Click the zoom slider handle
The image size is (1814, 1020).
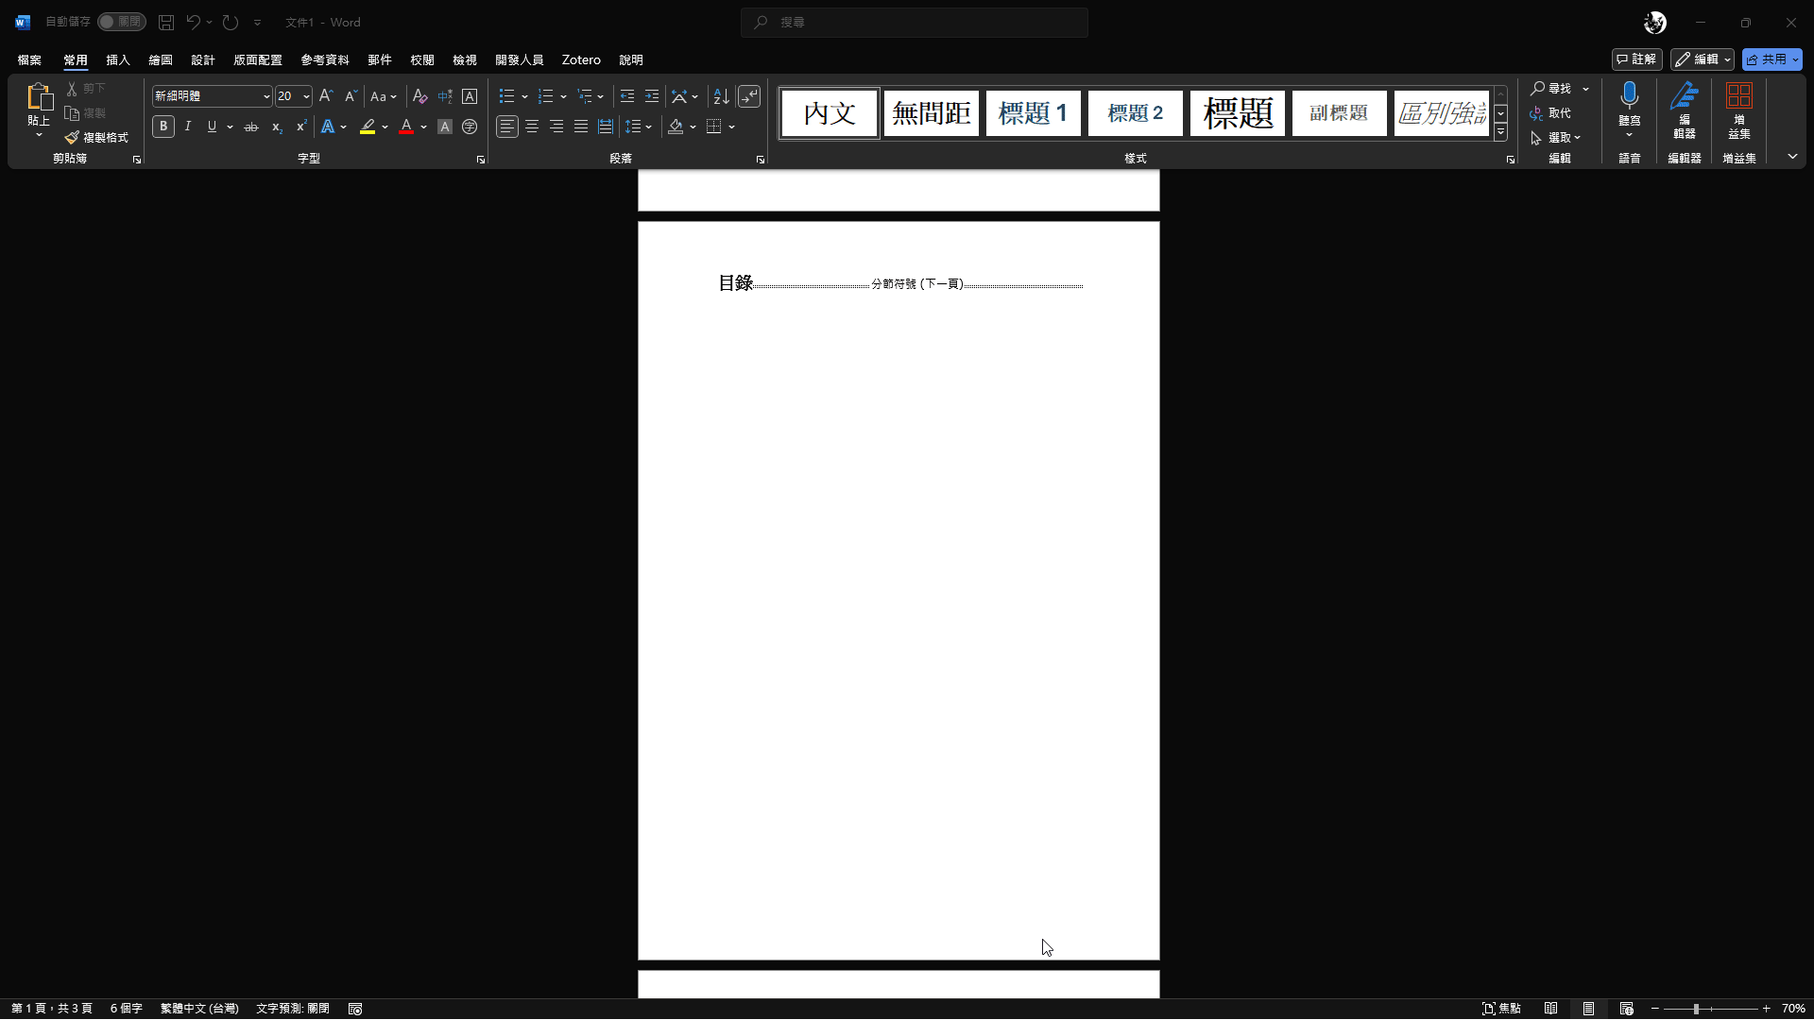pos(1696,1009)
